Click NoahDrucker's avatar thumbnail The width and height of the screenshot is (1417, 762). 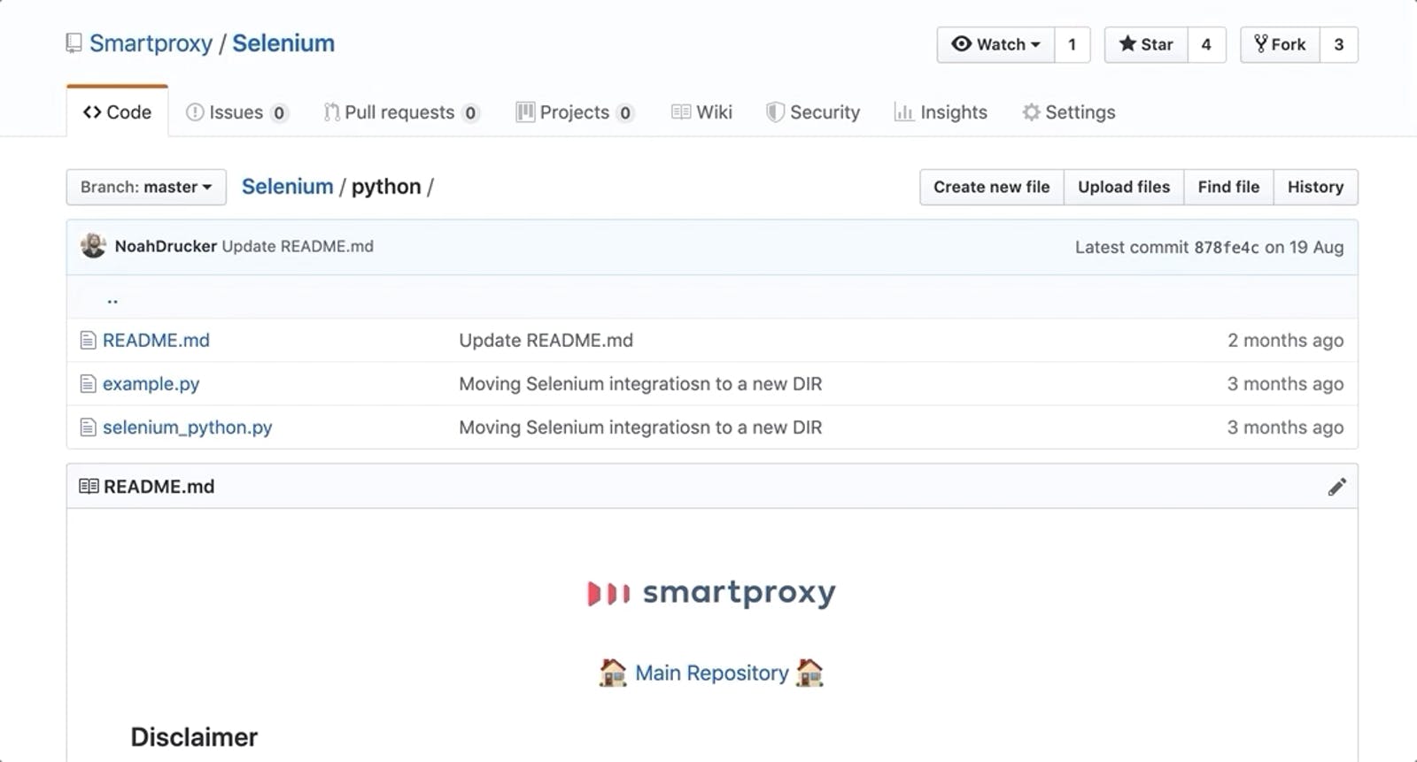tap(93, 246)
